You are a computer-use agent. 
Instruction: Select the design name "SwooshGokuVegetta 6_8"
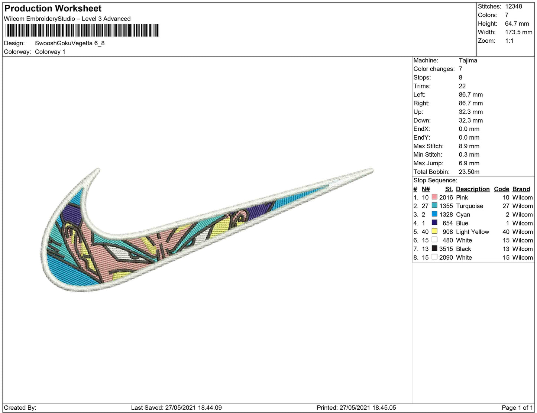70,43
